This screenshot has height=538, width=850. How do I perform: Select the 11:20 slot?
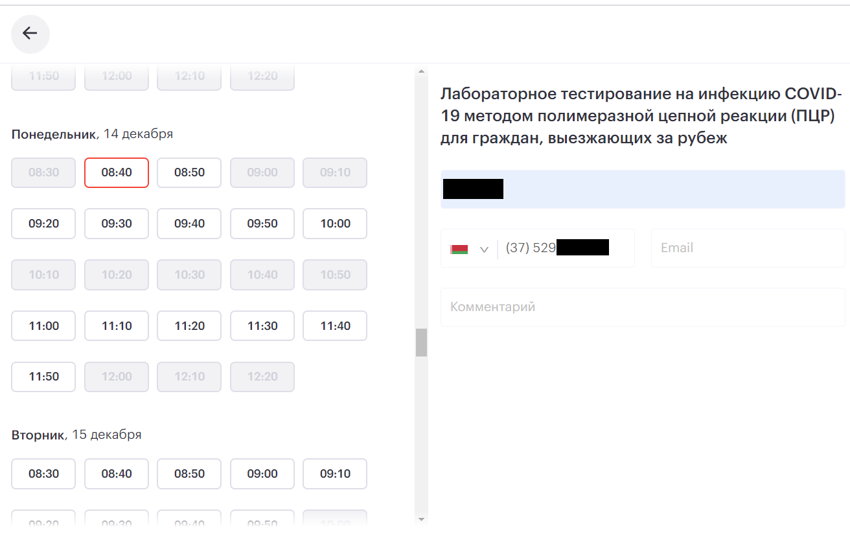tap(189, 325)
